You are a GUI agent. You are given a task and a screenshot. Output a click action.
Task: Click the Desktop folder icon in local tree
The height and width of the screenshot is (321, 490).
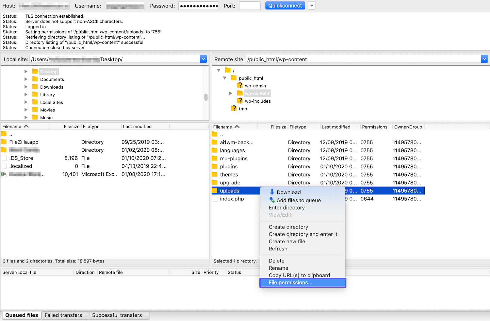point(35,71)
